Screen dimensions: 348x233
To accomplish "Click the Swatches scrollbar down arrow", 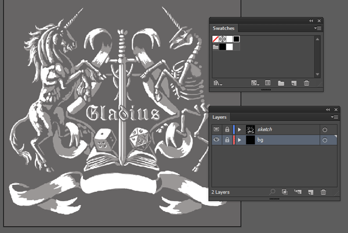I will coord(317,74).
